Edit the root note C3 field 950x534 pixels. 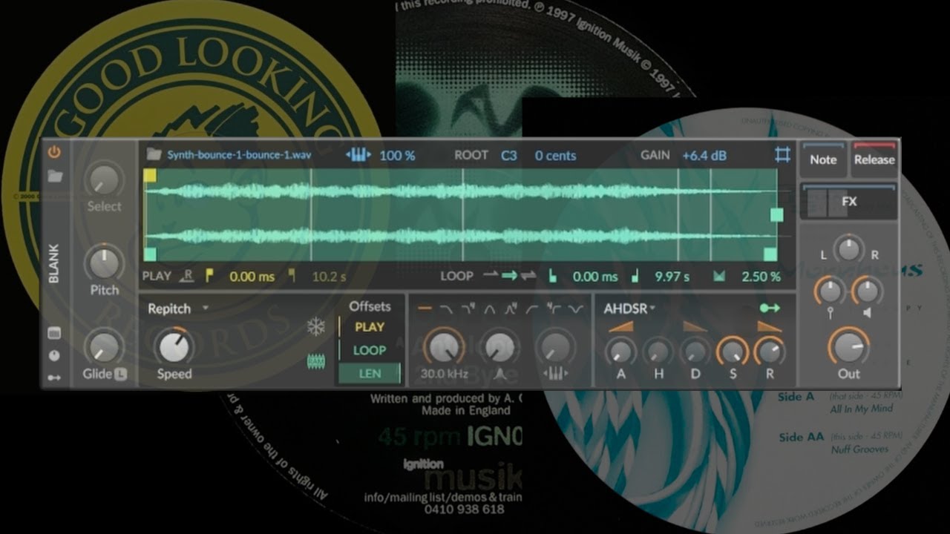click(x=508, y=156)
